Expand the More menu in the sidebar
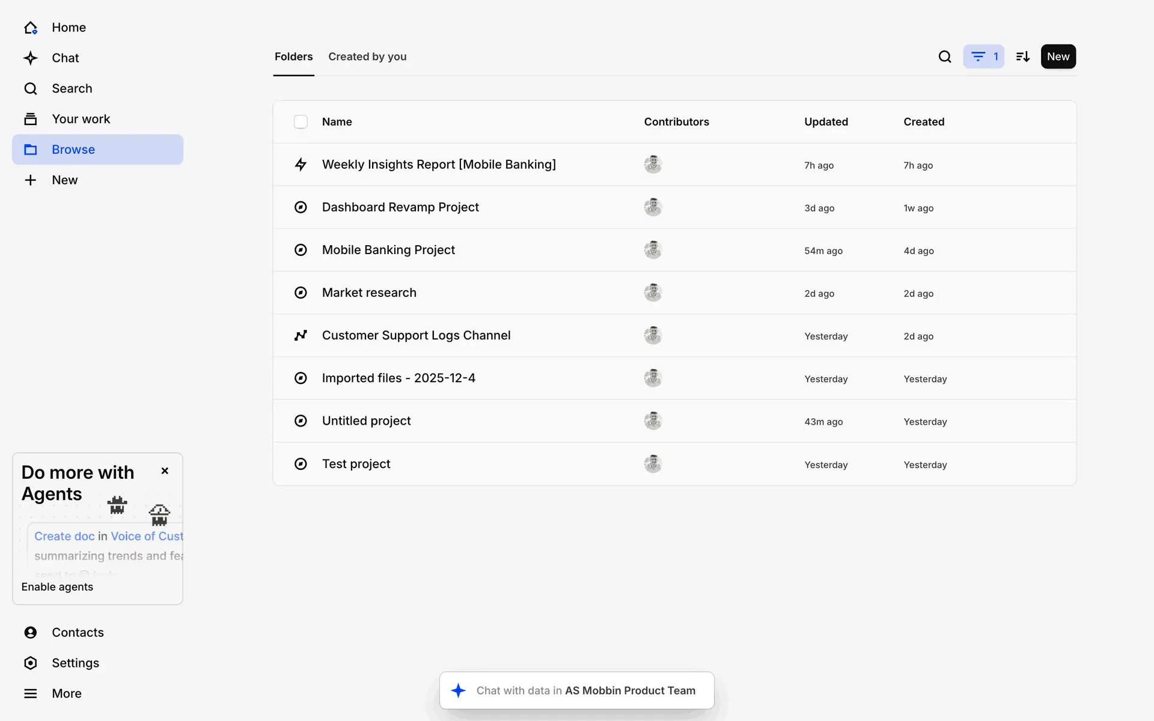The image size is (1154, 721). (x=66, y=693)
